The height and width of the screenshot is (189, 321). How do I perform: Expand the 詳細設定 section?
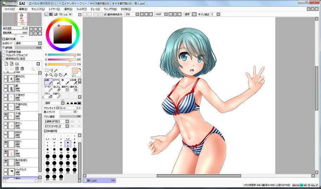[45, 131]
